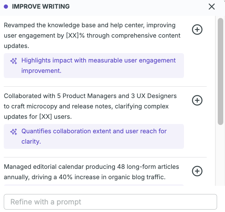Image resolution: width=225 pixels, height=212 pixels.
Task: Click the purple dot next to IMPROVE WRITING
Action: click(x=6, y=7)
